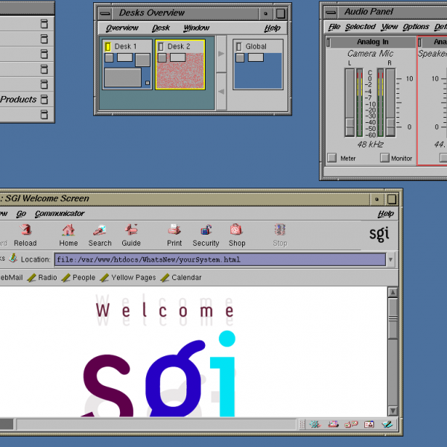The height and width of the screenshot is (447, 447).
Task: Open the Desk menu
Action: [161, 28]
